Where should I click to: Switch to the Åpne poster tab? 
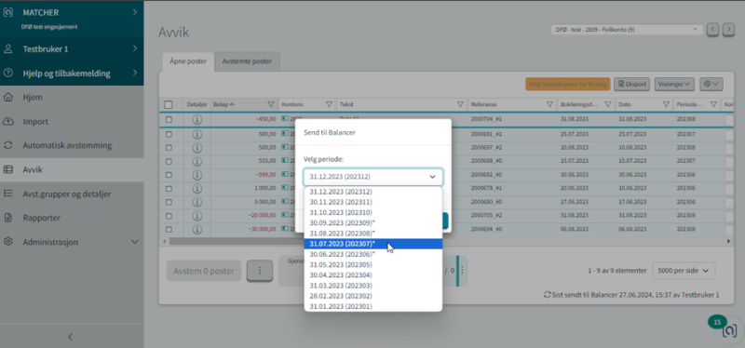coord(188,61)
